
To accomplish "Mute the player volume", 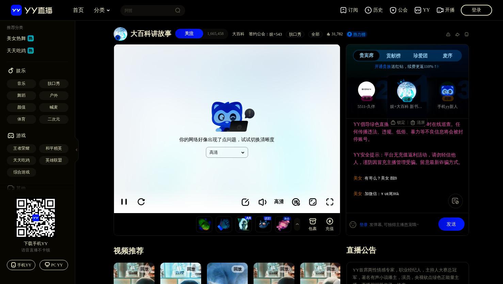I will click(262, 202).
